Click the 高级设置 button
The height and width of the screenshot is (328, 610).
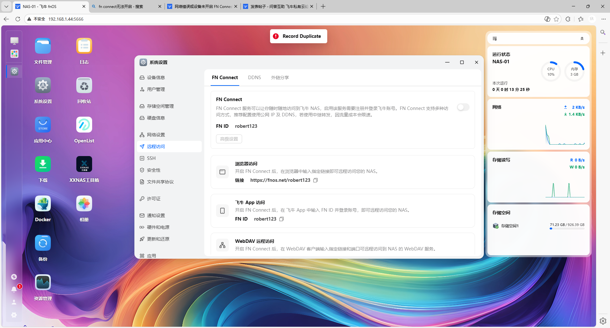pyautogui.click(x=229, y=139)
